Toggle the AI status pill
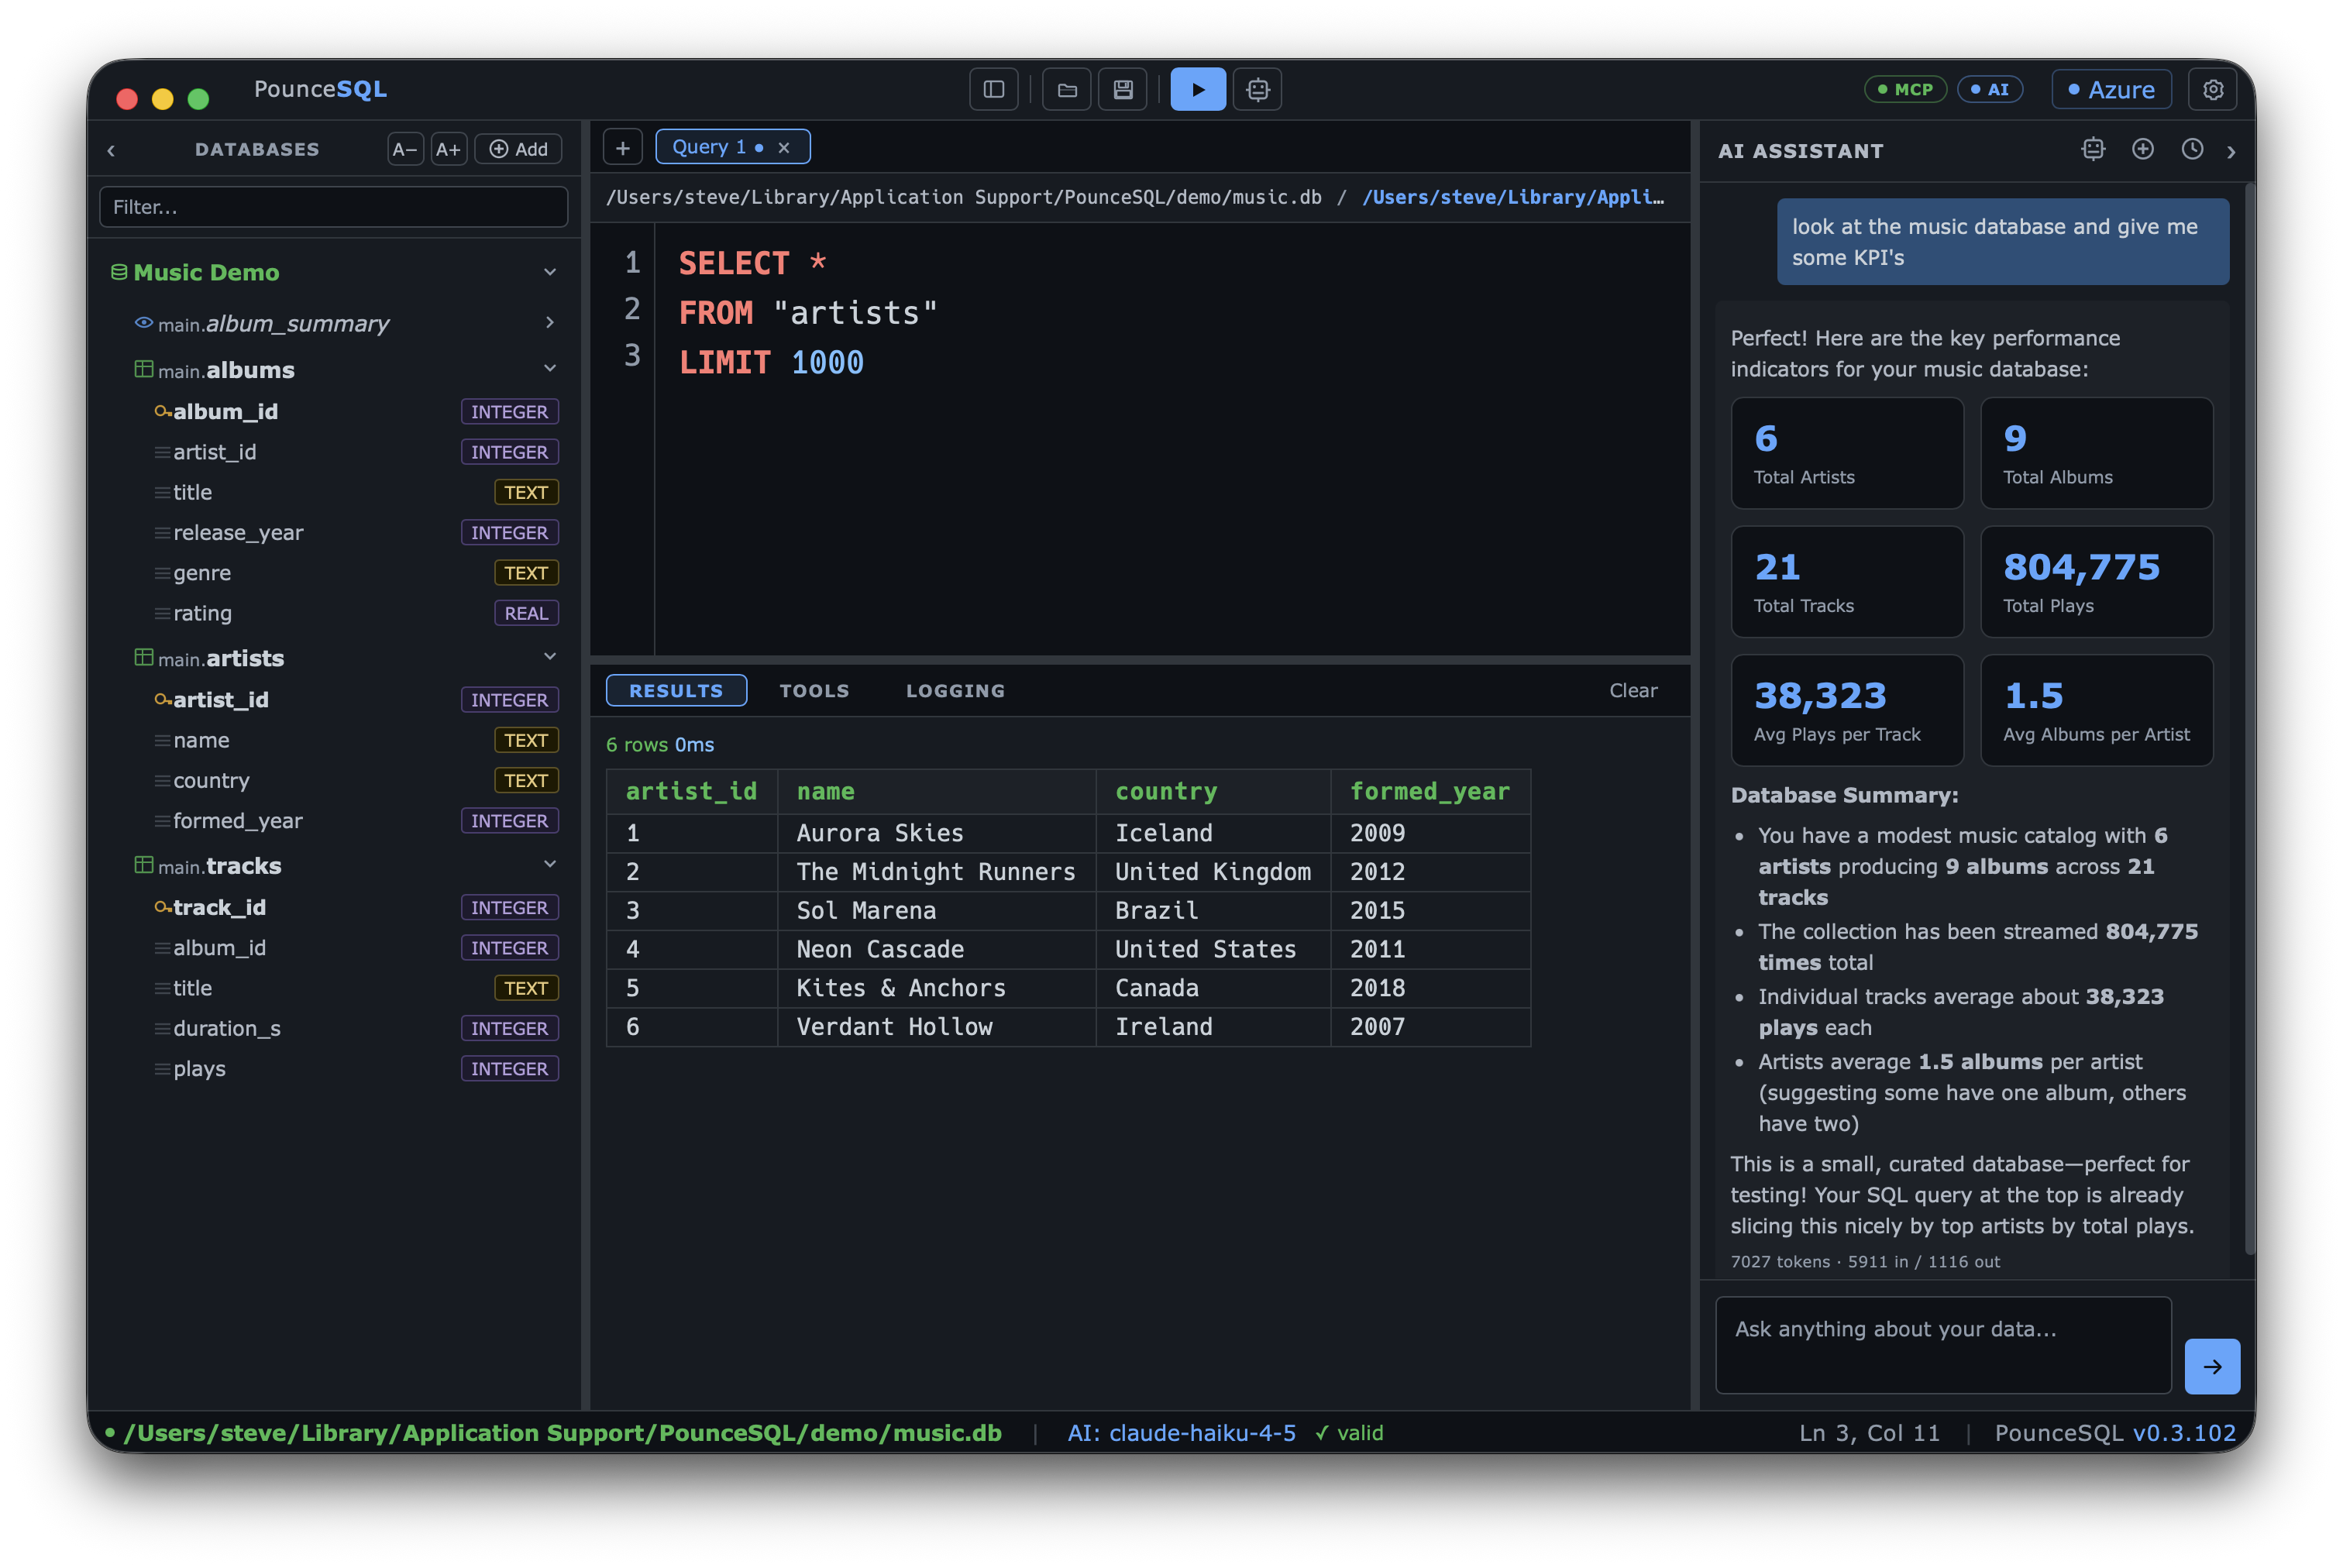 (1989, 89)
